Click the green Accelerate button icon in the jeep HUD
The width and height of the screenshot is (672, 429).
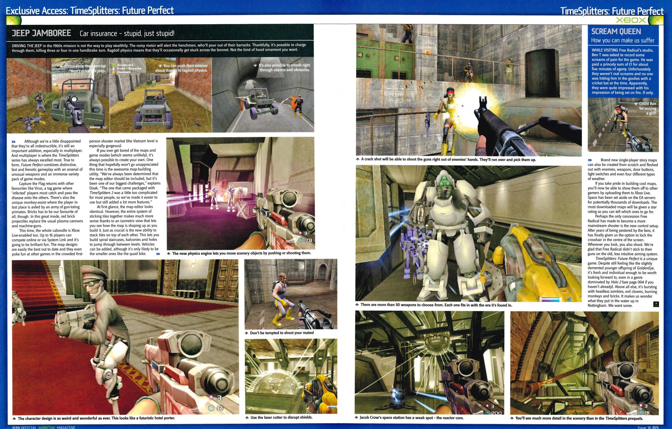point(114,65)
